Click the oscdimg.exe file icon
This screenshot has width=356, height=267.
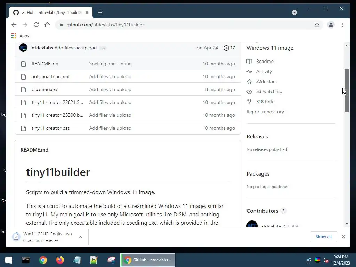23,89
